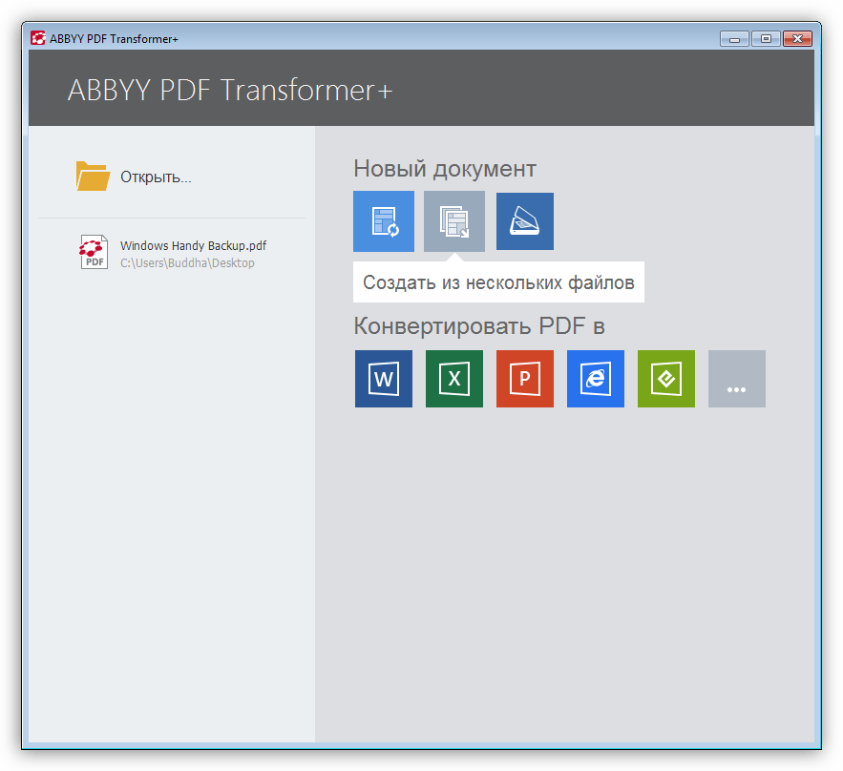Select the create from multiple files icon
This screenshot has width=843, height=771.
tap(454, 221)
